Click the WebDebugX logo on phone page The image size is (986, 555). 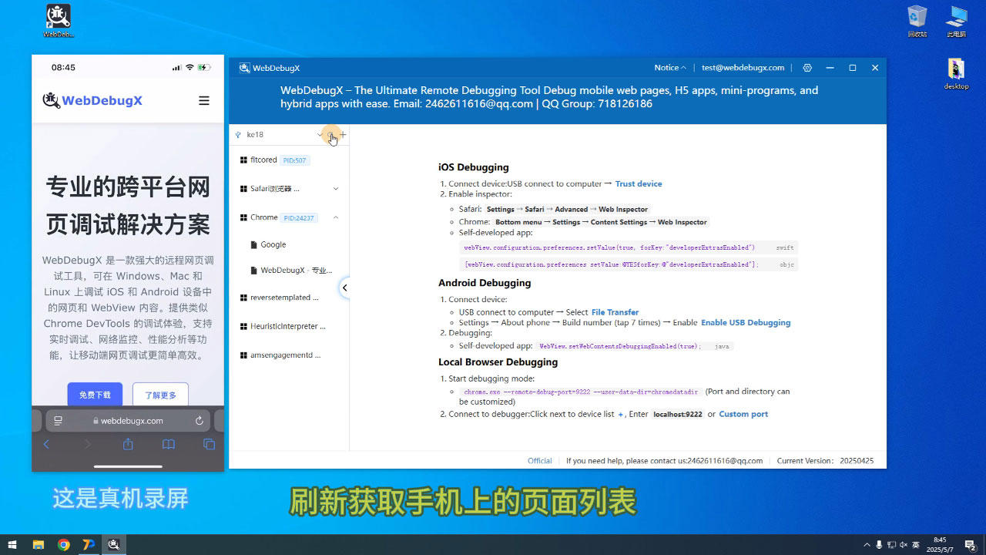[x=92, y=100]
